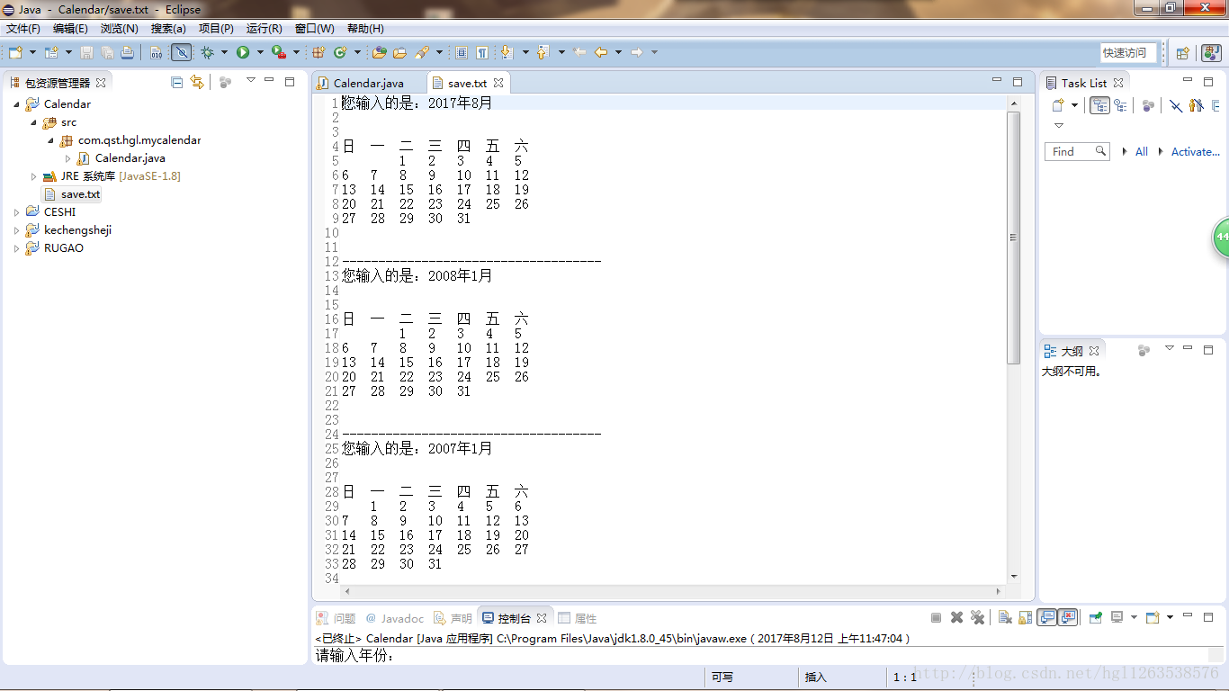The image size is (1229, 691).
Task: Click the All link in Task List
Action: pyautogui.click(x=1141, y=152)
